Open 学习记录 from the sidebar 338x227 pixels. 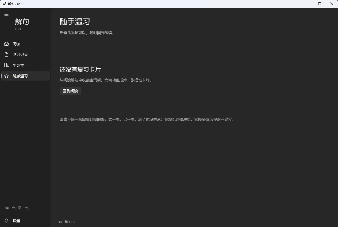coord(25,54)
